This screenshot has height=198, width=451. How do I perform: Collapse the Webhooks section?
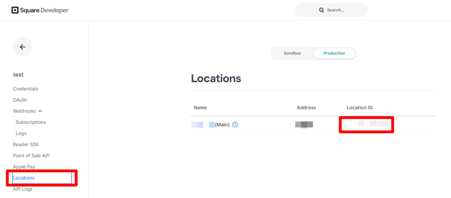[x=40, y=111]
